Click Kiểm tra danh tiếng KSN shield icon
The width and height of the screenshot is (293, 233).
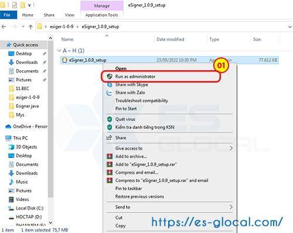(110, 127)
